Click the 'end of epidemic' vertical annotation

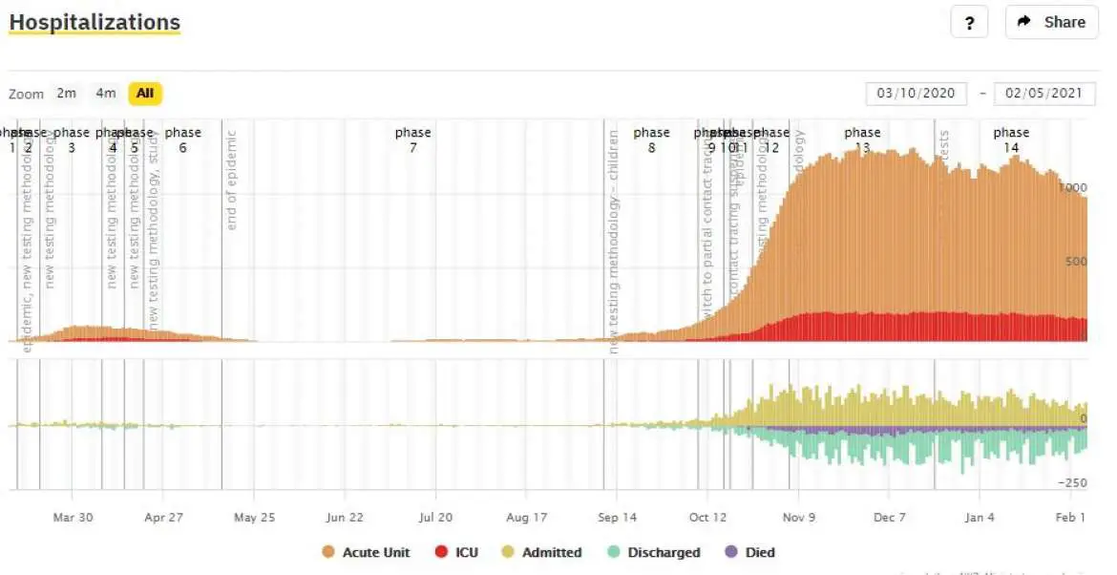231,181
